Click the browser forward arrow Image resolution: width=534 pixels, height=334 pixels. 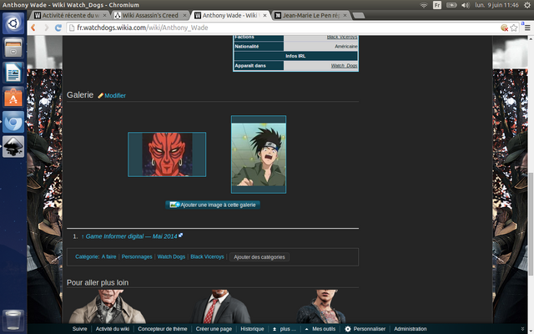click(46, 28)
